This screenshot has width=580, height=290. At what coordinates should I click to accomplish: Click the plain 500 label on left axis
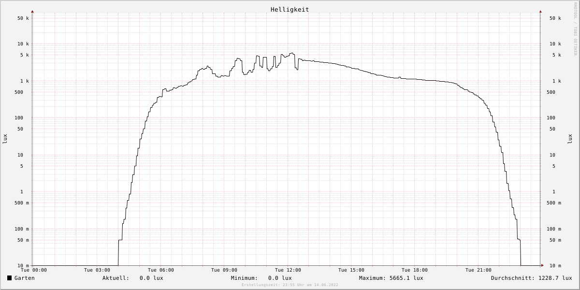[x=19, y=92]
